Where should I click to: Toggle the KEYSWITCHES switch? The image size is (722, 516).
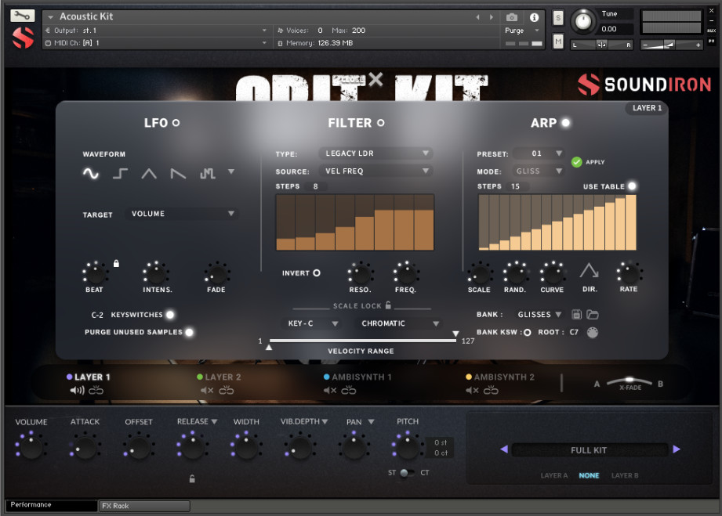pyautogui.click(x=170, y=315)
